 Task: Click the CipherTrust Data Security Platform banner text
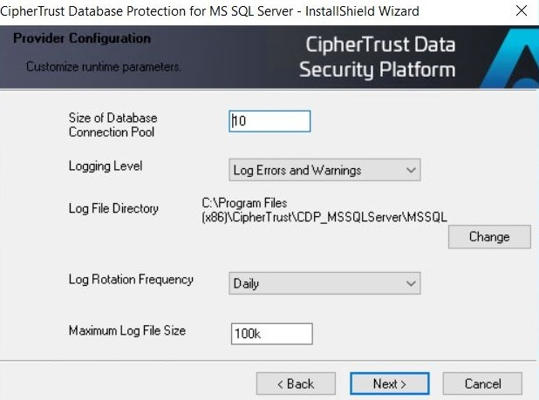pos(378,57)
